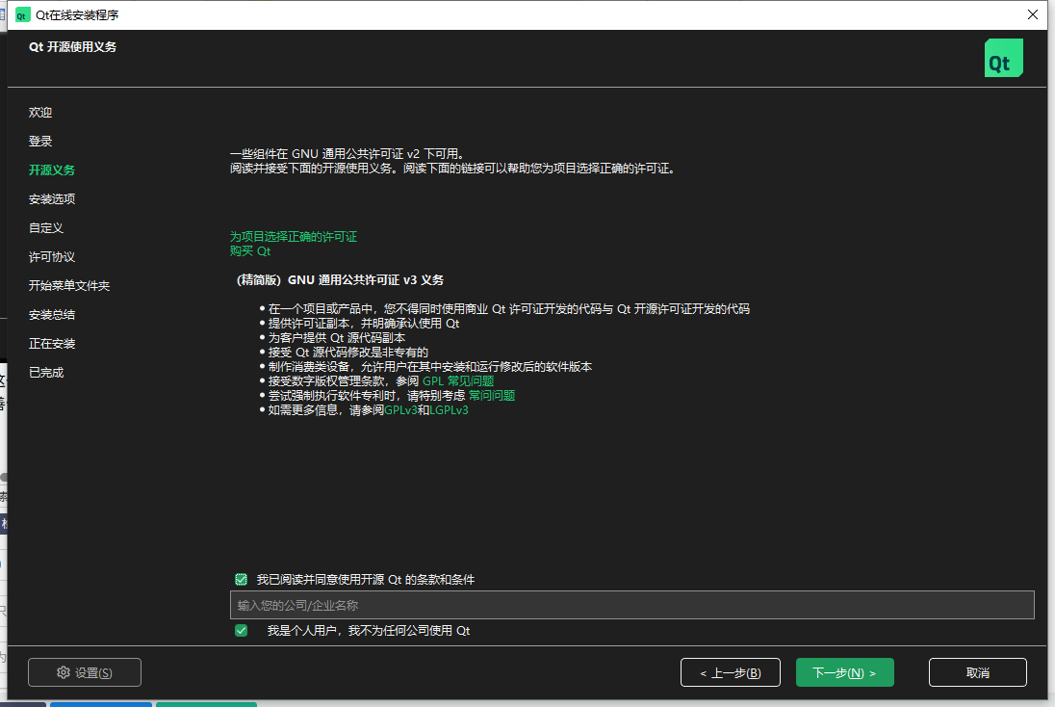Open the 设置(S) settings button
Image resolution: width=1055 pixels, height=707 pixels.
(x=85, y=672)
